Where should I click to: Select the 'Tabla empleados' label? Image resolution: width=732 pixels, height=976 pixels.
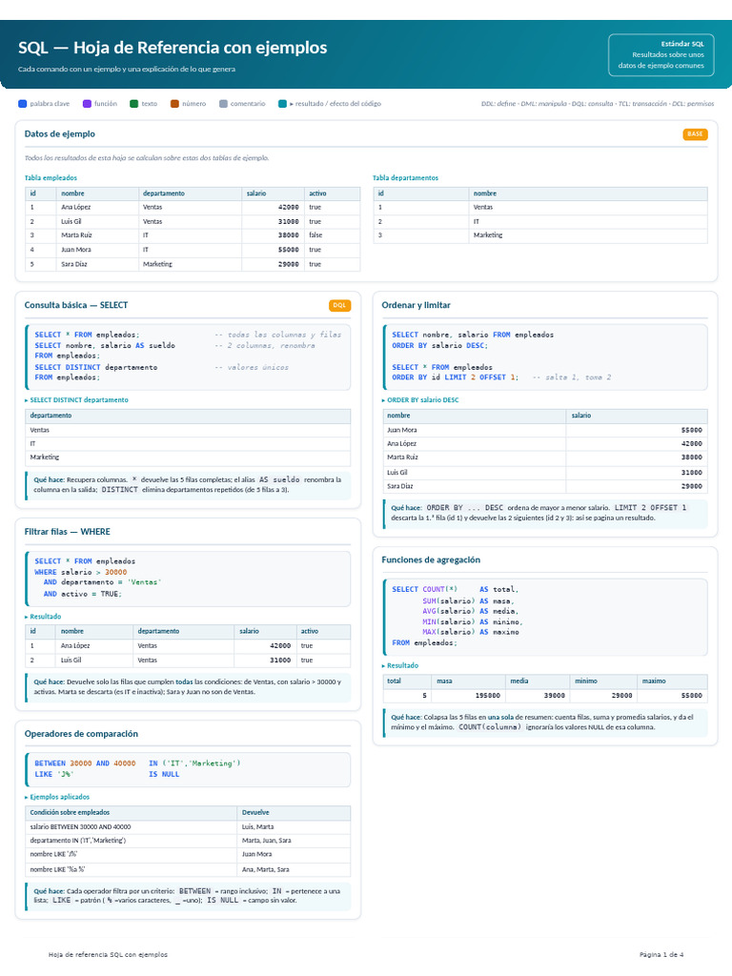pyautogui.click(x=51, y=178)
